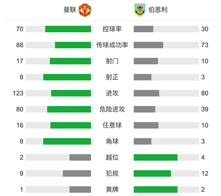Screen dimensions: 221x196
Task: Click Manchester United's 射正 green bar
Action: [67, 77]
